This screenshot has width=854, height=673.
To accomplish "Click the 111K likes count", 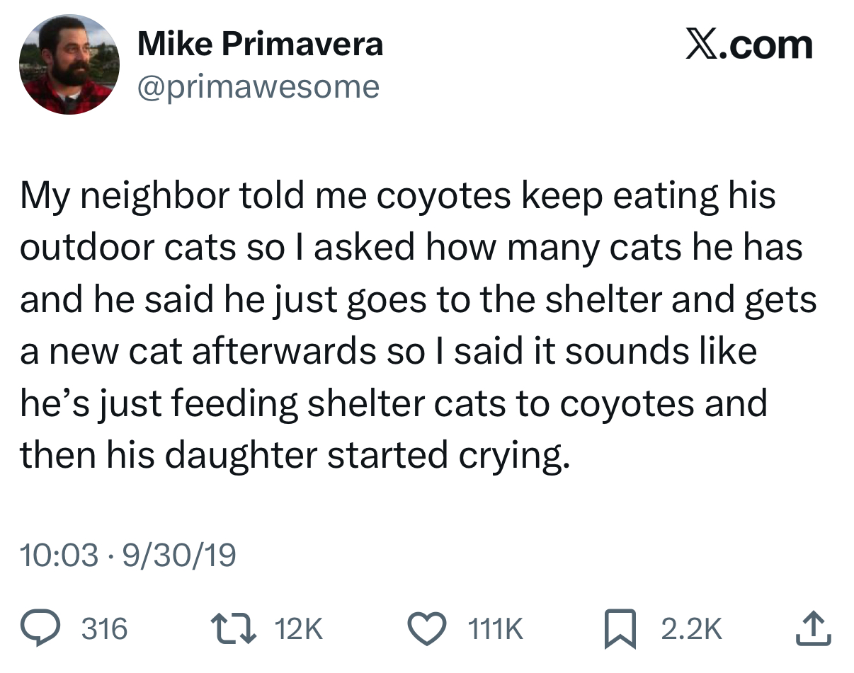I will [x=496, y=628].
